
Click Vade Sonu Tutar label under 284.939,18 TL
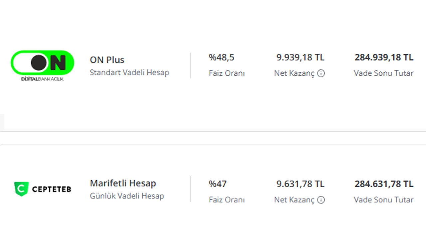[383, 73]
